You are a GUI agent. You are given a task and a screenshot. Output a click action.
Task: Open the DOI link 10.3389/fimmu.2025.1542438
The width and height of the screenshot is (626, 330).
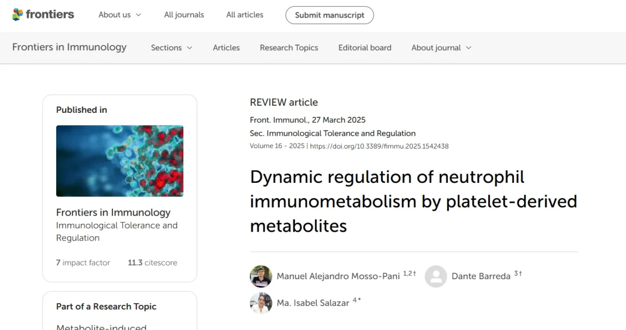(x=380, y=146)
